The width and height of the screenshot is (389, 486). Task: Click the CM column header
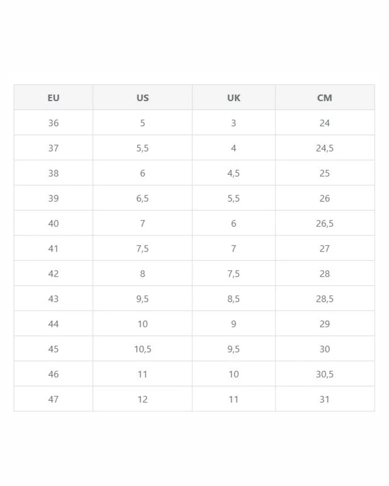coord(325,97)
